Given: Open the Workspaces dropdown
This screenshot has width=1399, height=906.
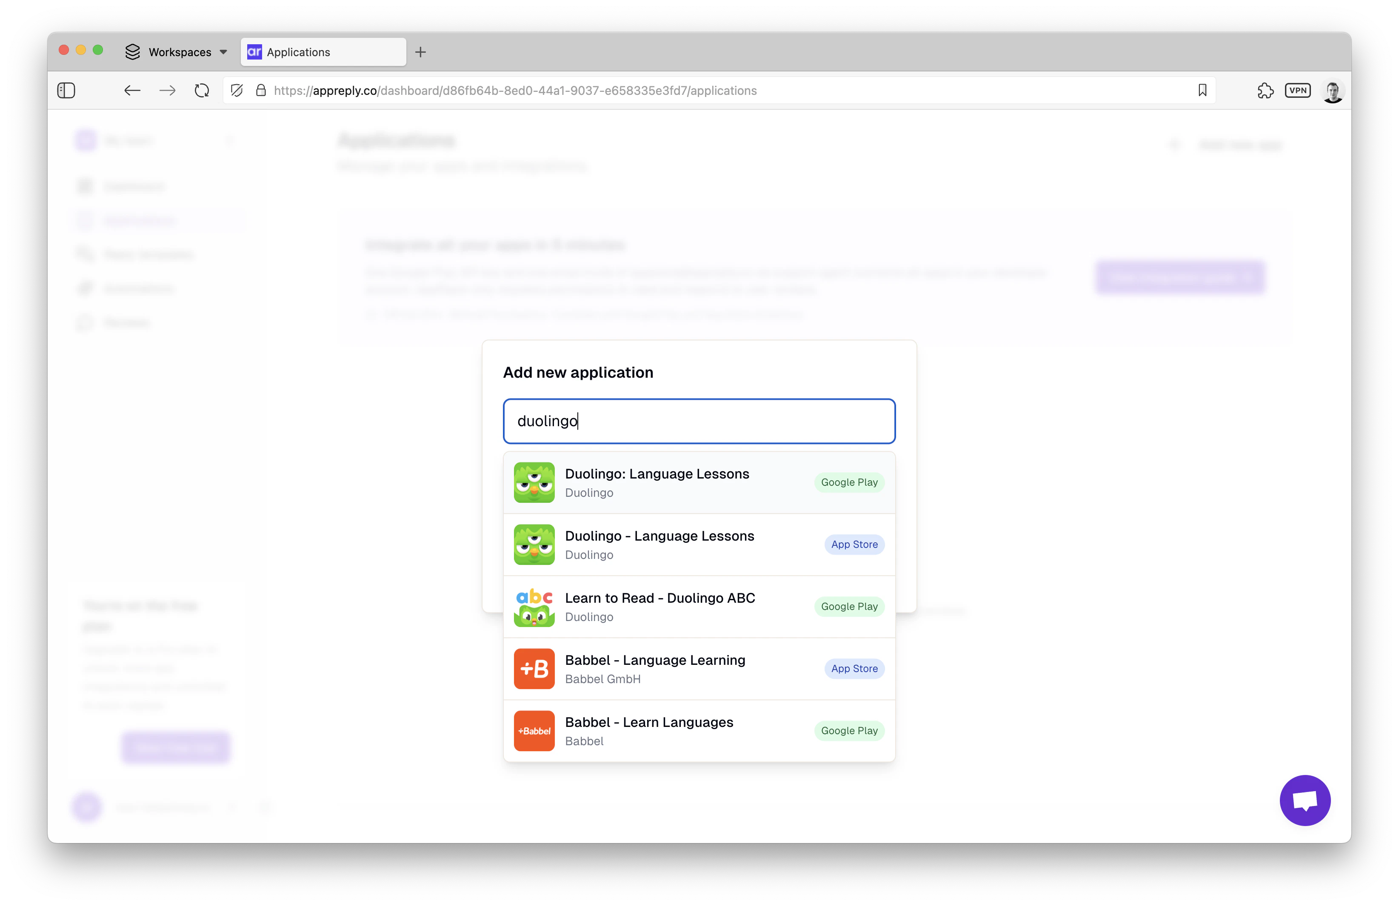Looking at the screenshot, I should [x=176, y=52].
